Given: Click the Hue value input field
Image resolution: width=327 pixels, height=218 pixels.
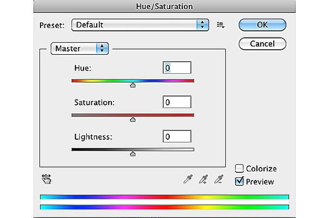Looking at the screenshot, I should (177, 68).
